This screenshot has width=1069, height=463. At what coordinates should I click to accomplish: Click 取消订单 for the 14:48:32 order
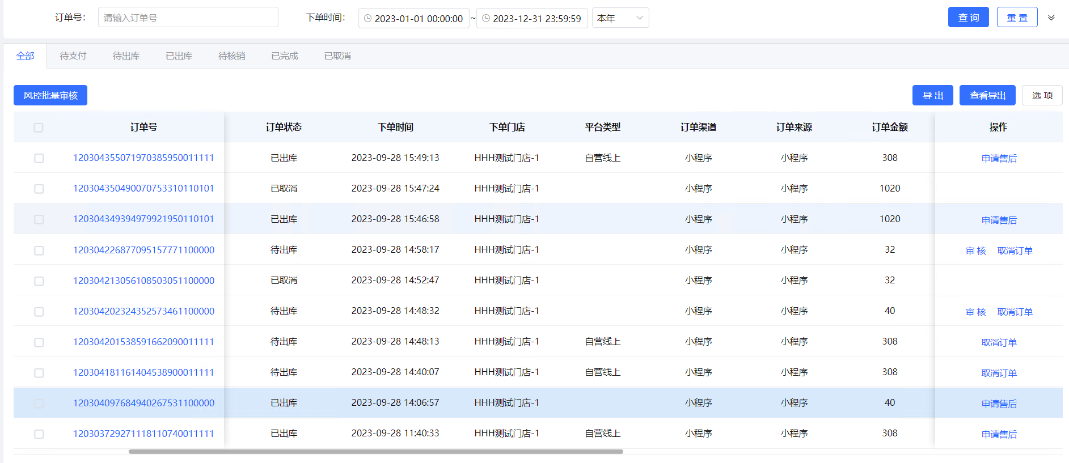pos(1015,312)
